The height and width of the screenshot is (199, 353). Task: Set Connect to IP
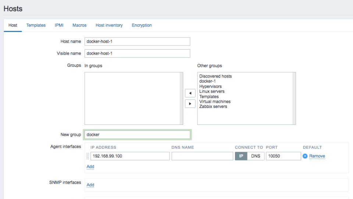[x=241, y=156]
